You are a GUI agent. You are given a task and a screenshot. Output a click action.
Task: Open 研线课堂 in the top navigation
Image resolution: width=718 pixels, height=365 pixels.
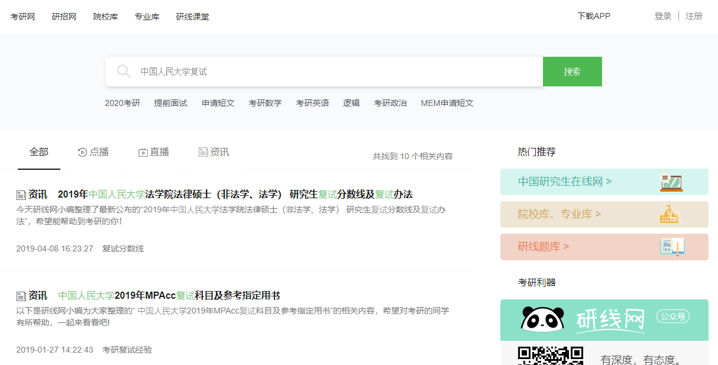(192, 17)
